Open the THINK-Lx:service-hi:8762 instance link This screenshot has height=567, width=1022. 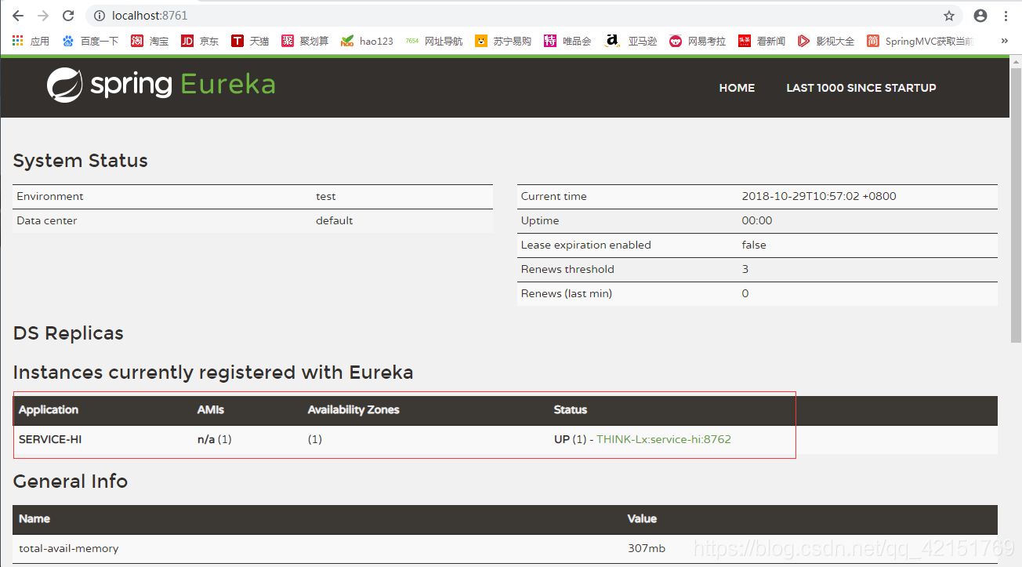(x=664, y=439)
